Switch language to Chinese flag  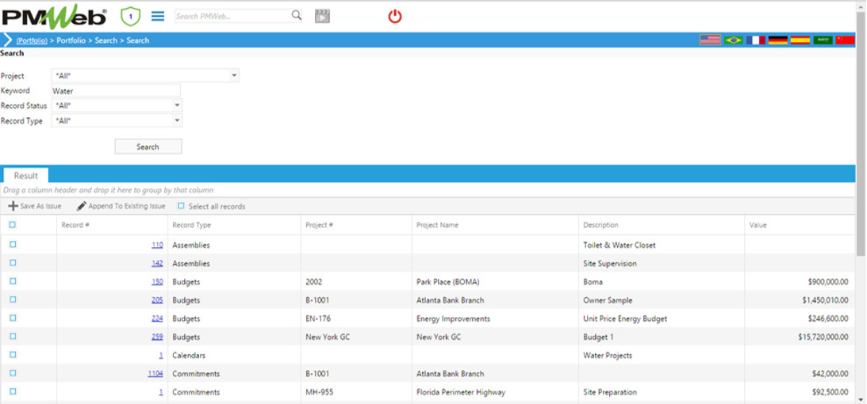tap(845, 40)
